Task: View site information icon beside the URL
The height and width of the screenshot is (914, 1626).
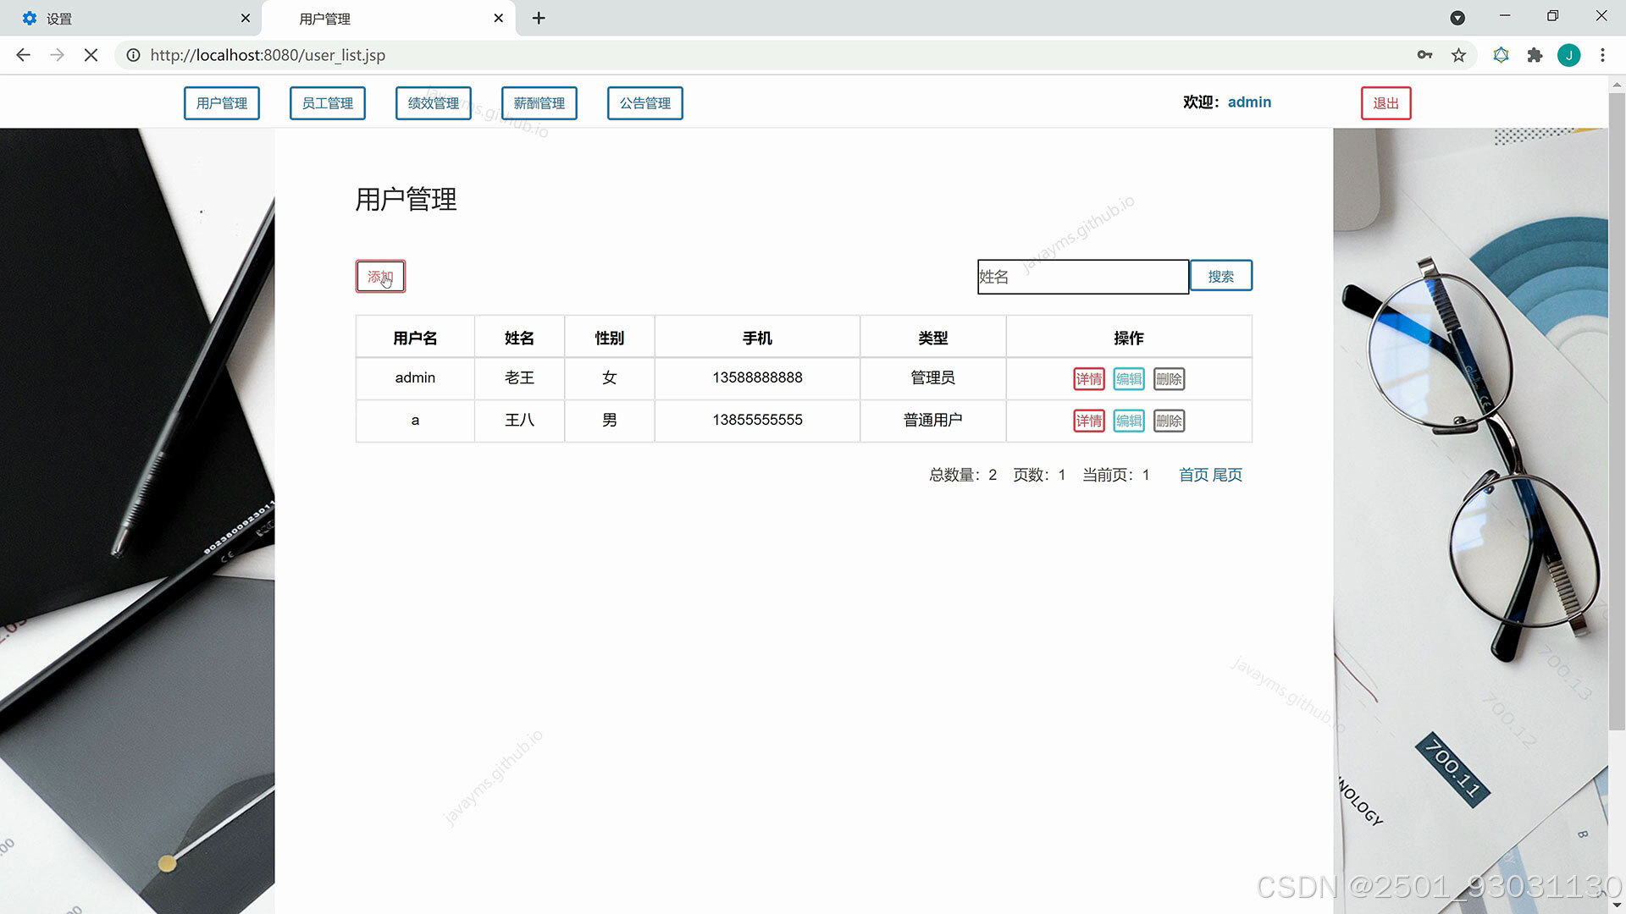Action: click(x=133, y=55)
